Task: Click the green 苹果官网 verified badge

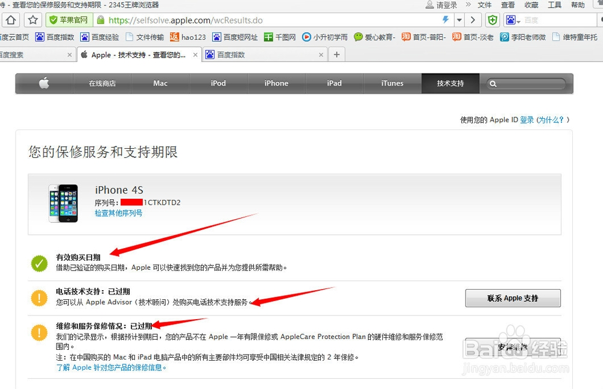Action: tap(69, 20)
